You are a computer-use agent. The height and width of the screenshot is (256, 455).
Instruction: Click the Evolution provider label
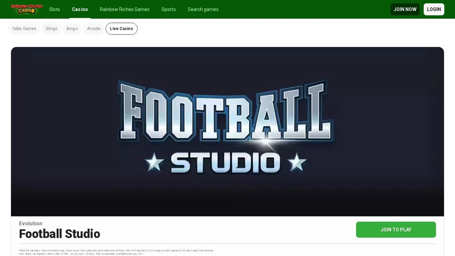tap(31, 224)
